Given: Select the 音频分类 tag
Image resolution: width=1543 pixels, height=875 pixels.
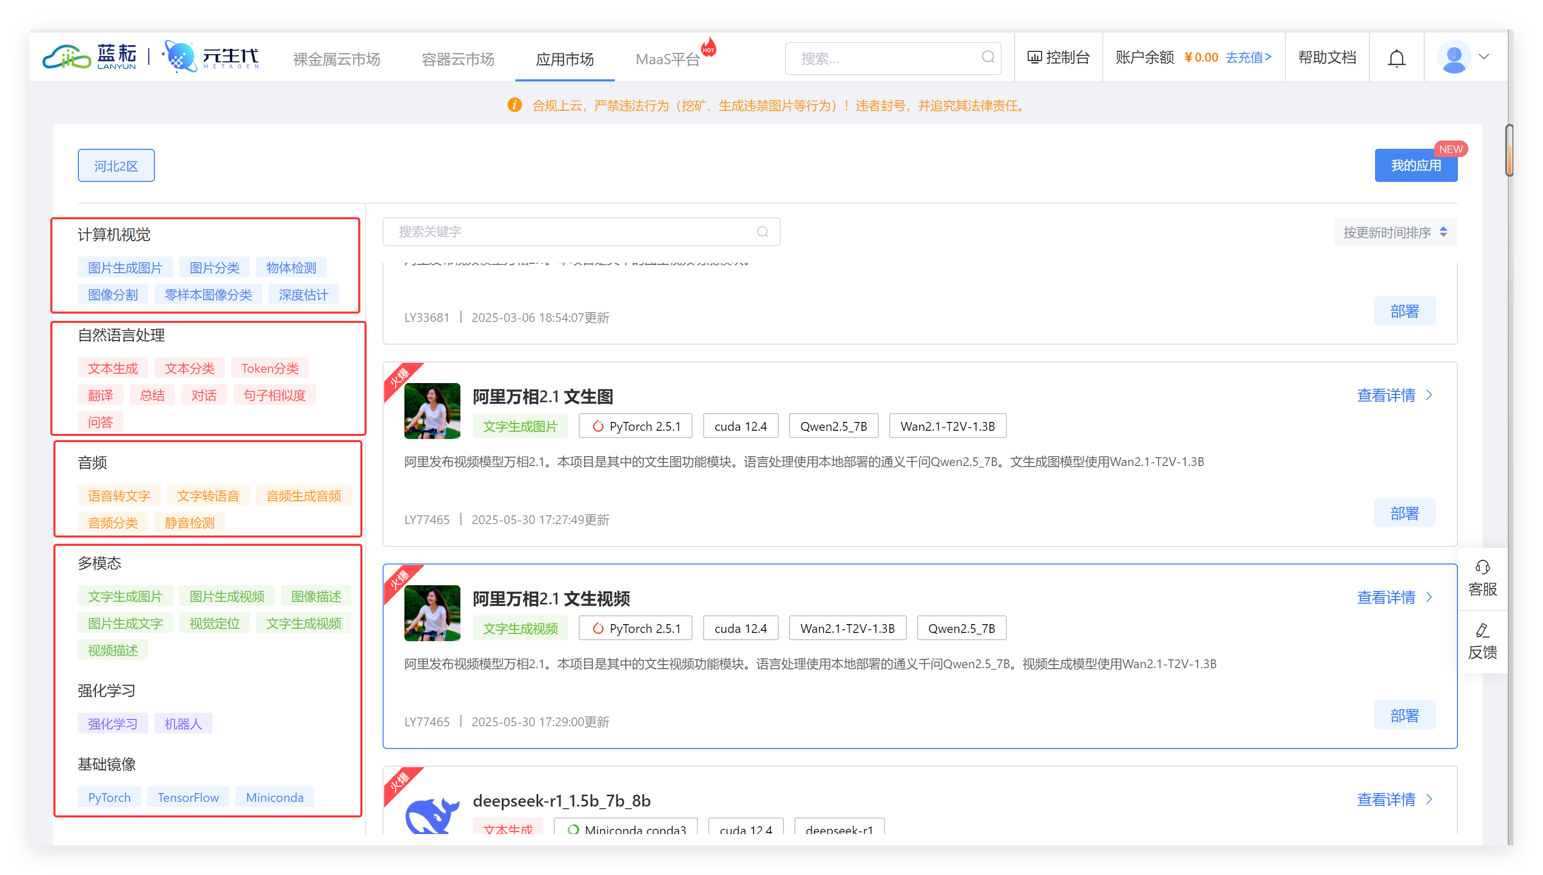Looking at the screenshot, I should (x=113, y=523).
